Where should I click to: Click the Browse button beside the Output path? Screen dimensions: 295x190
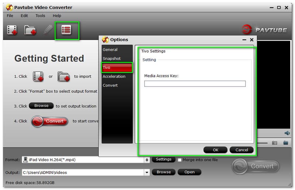click(x=163, y=172)
